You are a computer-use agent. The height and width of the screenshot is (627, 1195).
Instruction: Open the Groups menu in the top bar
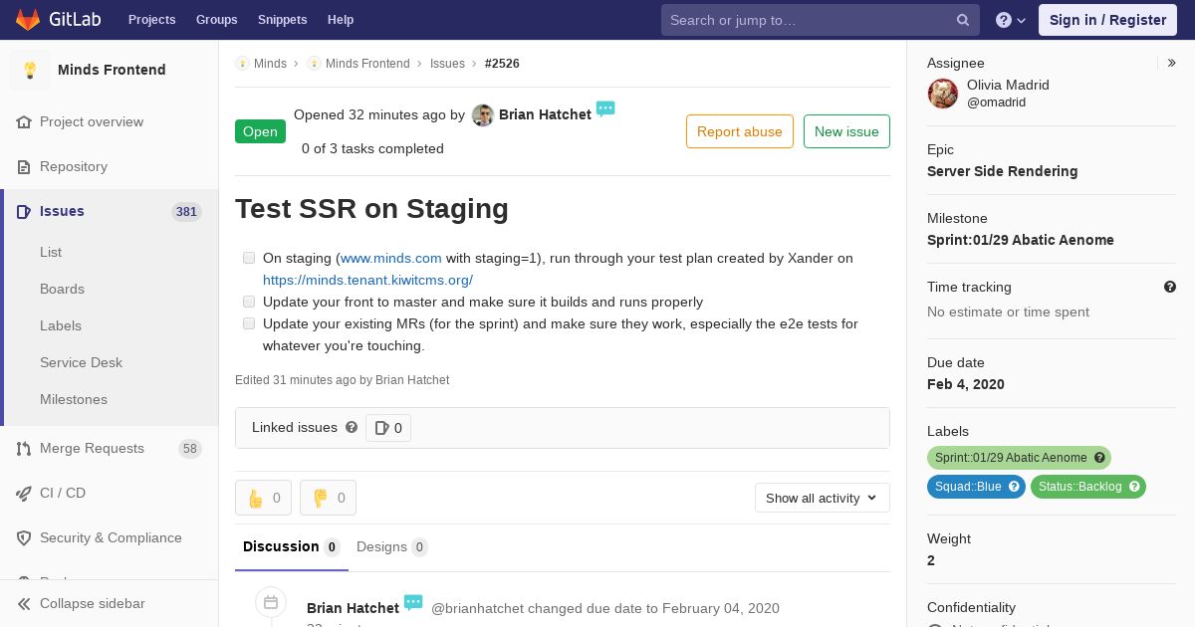tap(216, 20)
